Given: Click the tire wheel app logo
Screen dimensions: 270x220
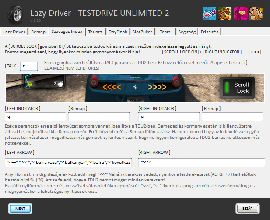Looking at the screenshot, I should pyautogui.click(x=15, y=15).
